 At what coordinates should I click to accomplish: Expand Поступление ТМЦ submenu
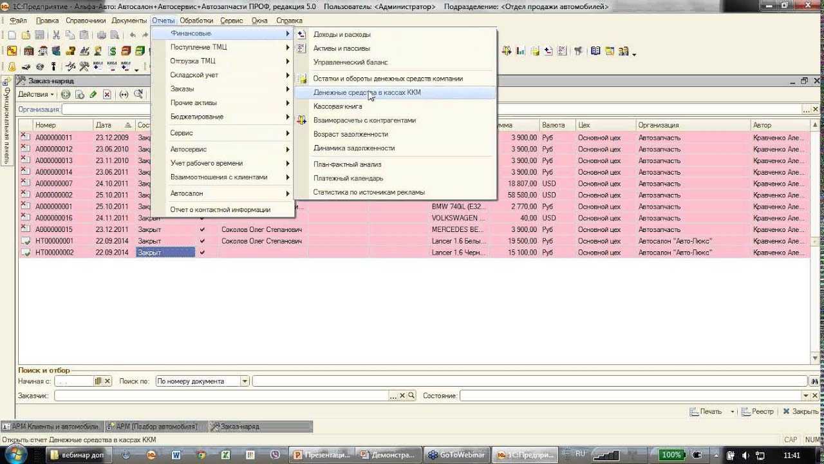tap(222, 47)
